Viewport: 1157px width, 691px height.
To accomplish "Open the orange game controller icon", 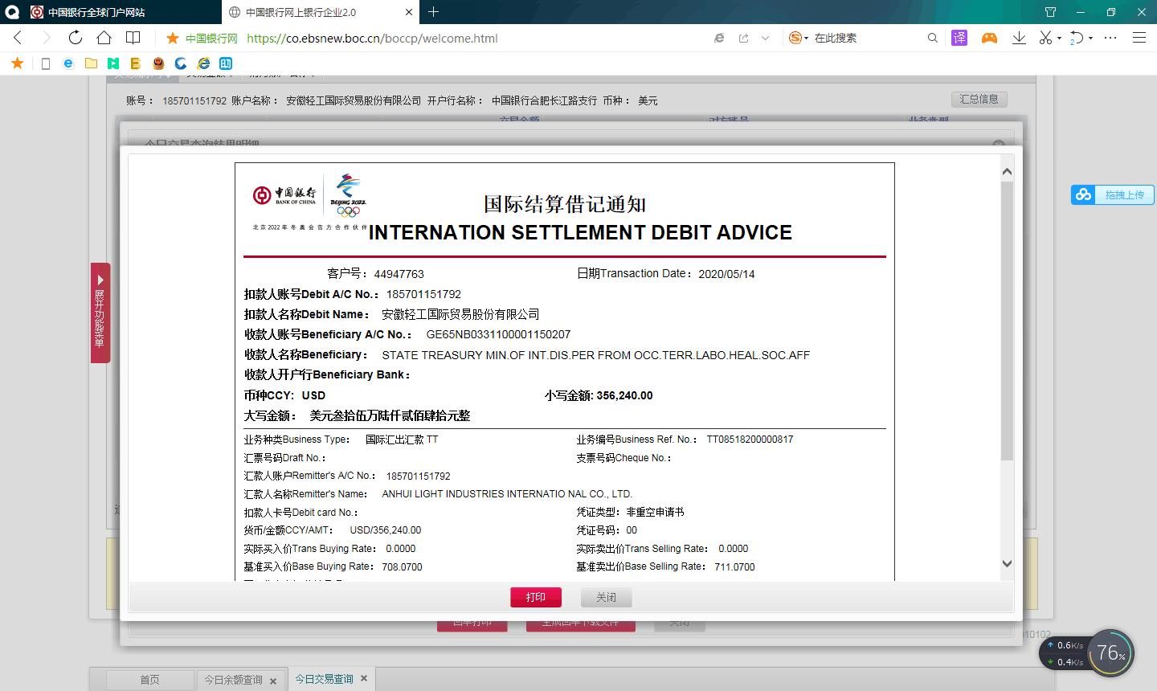I will tap(989, 38).
